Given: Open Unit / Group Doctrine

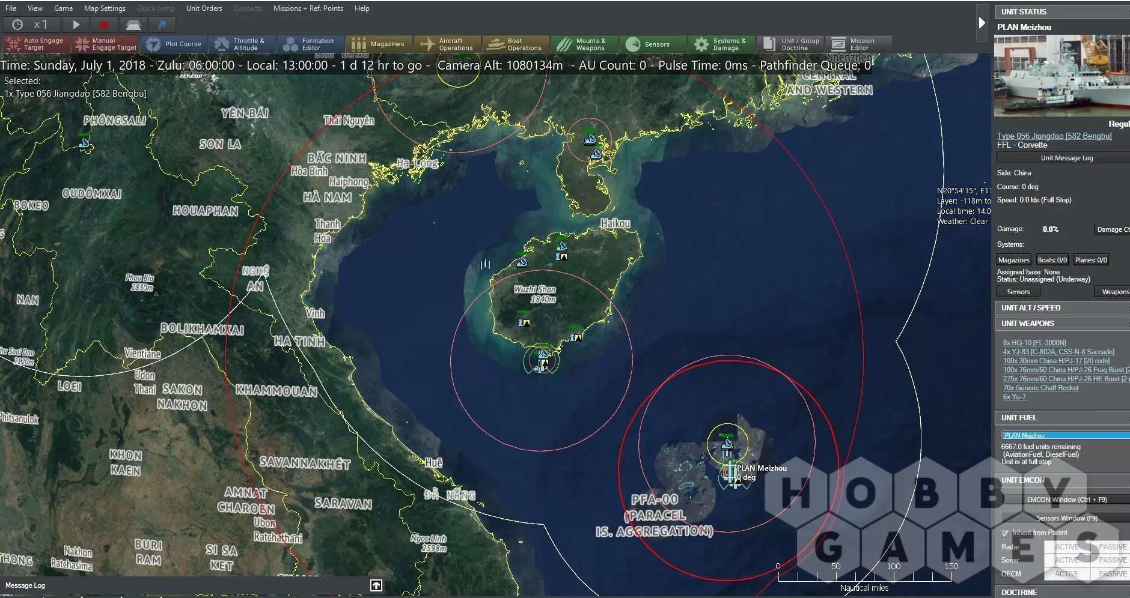Looking at the screenshot, I should tap(790, 44).
